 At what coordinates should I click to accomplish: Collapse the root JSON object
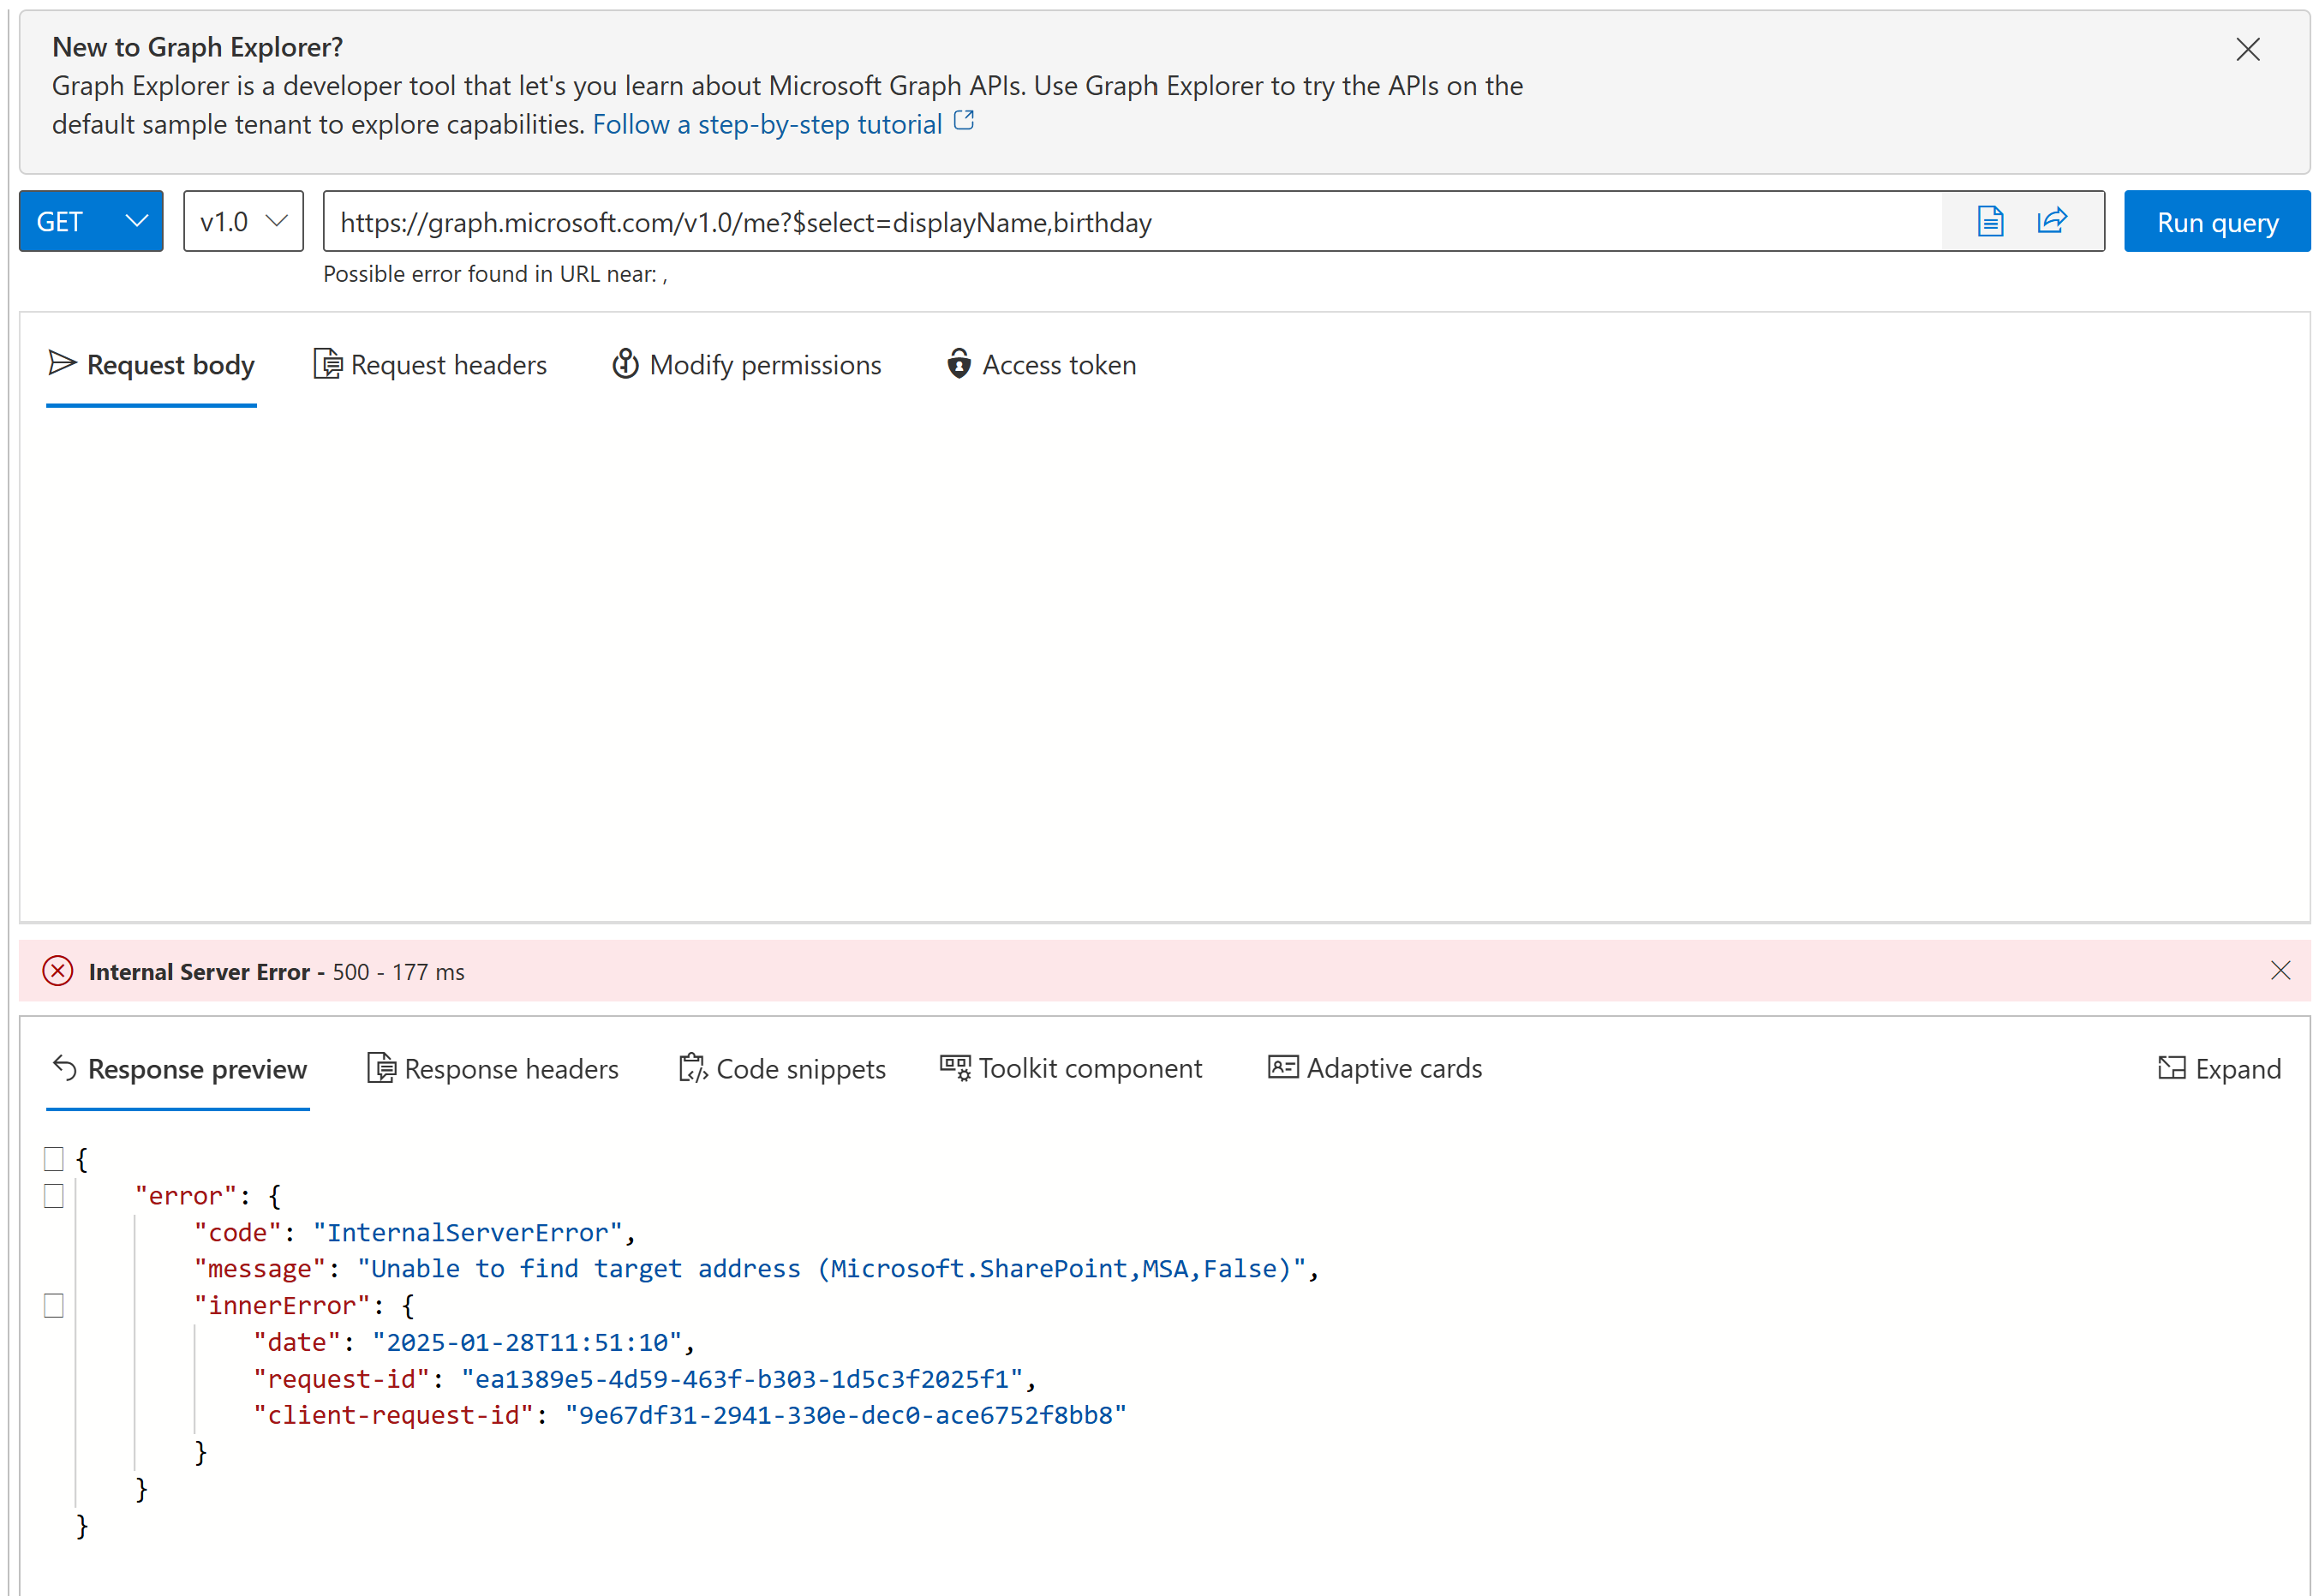(x=54, y=1159)
